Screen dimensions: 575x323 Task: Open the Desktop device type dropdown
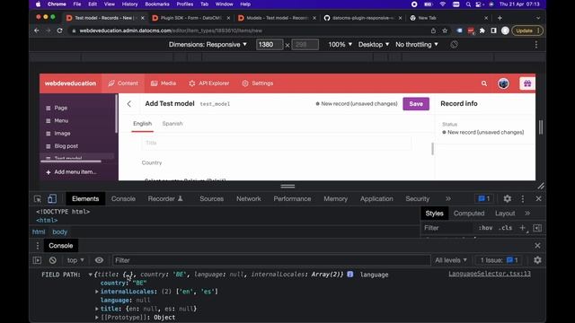point(374,45)
